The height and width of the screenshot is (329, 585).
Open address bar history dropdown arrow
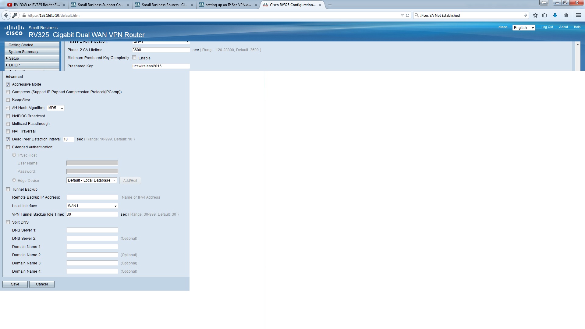click(402, 15)
